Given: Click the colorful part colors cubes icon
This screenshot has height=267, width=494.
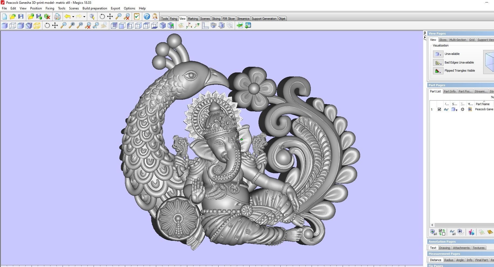Looking at the screenshot, I should point(471,232).
